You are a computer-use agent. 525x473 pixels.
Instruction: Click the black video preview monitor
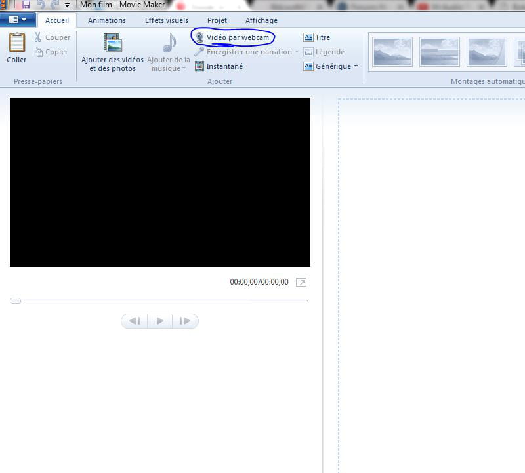click(x=160, y=182)
